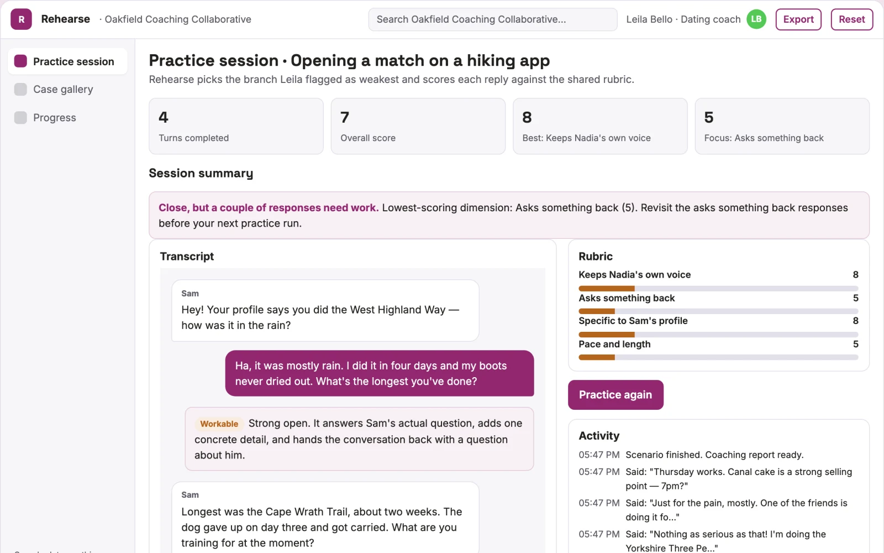
Task: Click the Keeps Nadia's own voice rubric bar
Action: point(718,289)
